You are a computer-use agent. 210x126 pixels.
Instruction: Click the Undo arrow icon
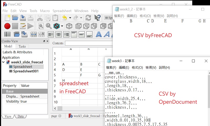click(x=65, y=18)
